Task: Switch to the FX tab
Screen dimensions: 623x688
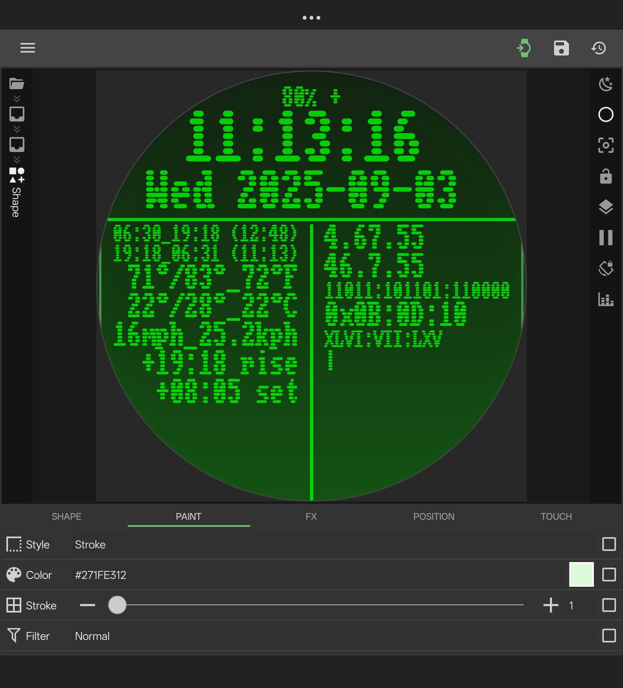Action: pyautogui.click(x=311, y=516)
